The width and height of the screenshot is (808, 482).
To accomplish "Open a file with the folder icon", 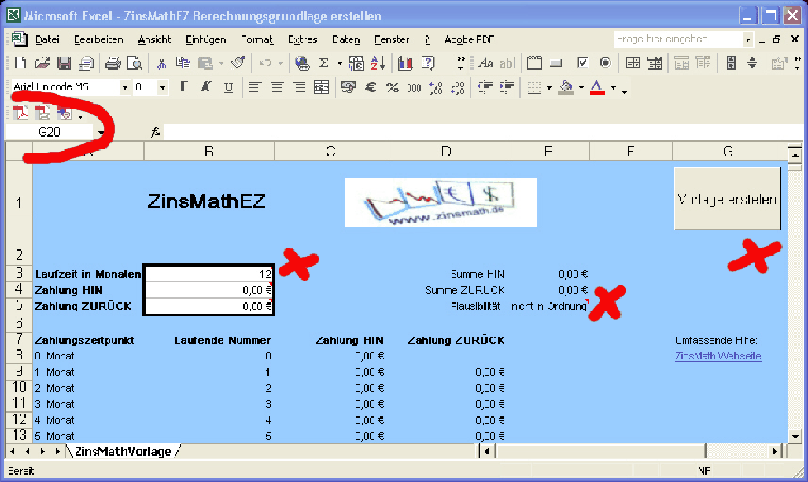I will click(42, 63).
